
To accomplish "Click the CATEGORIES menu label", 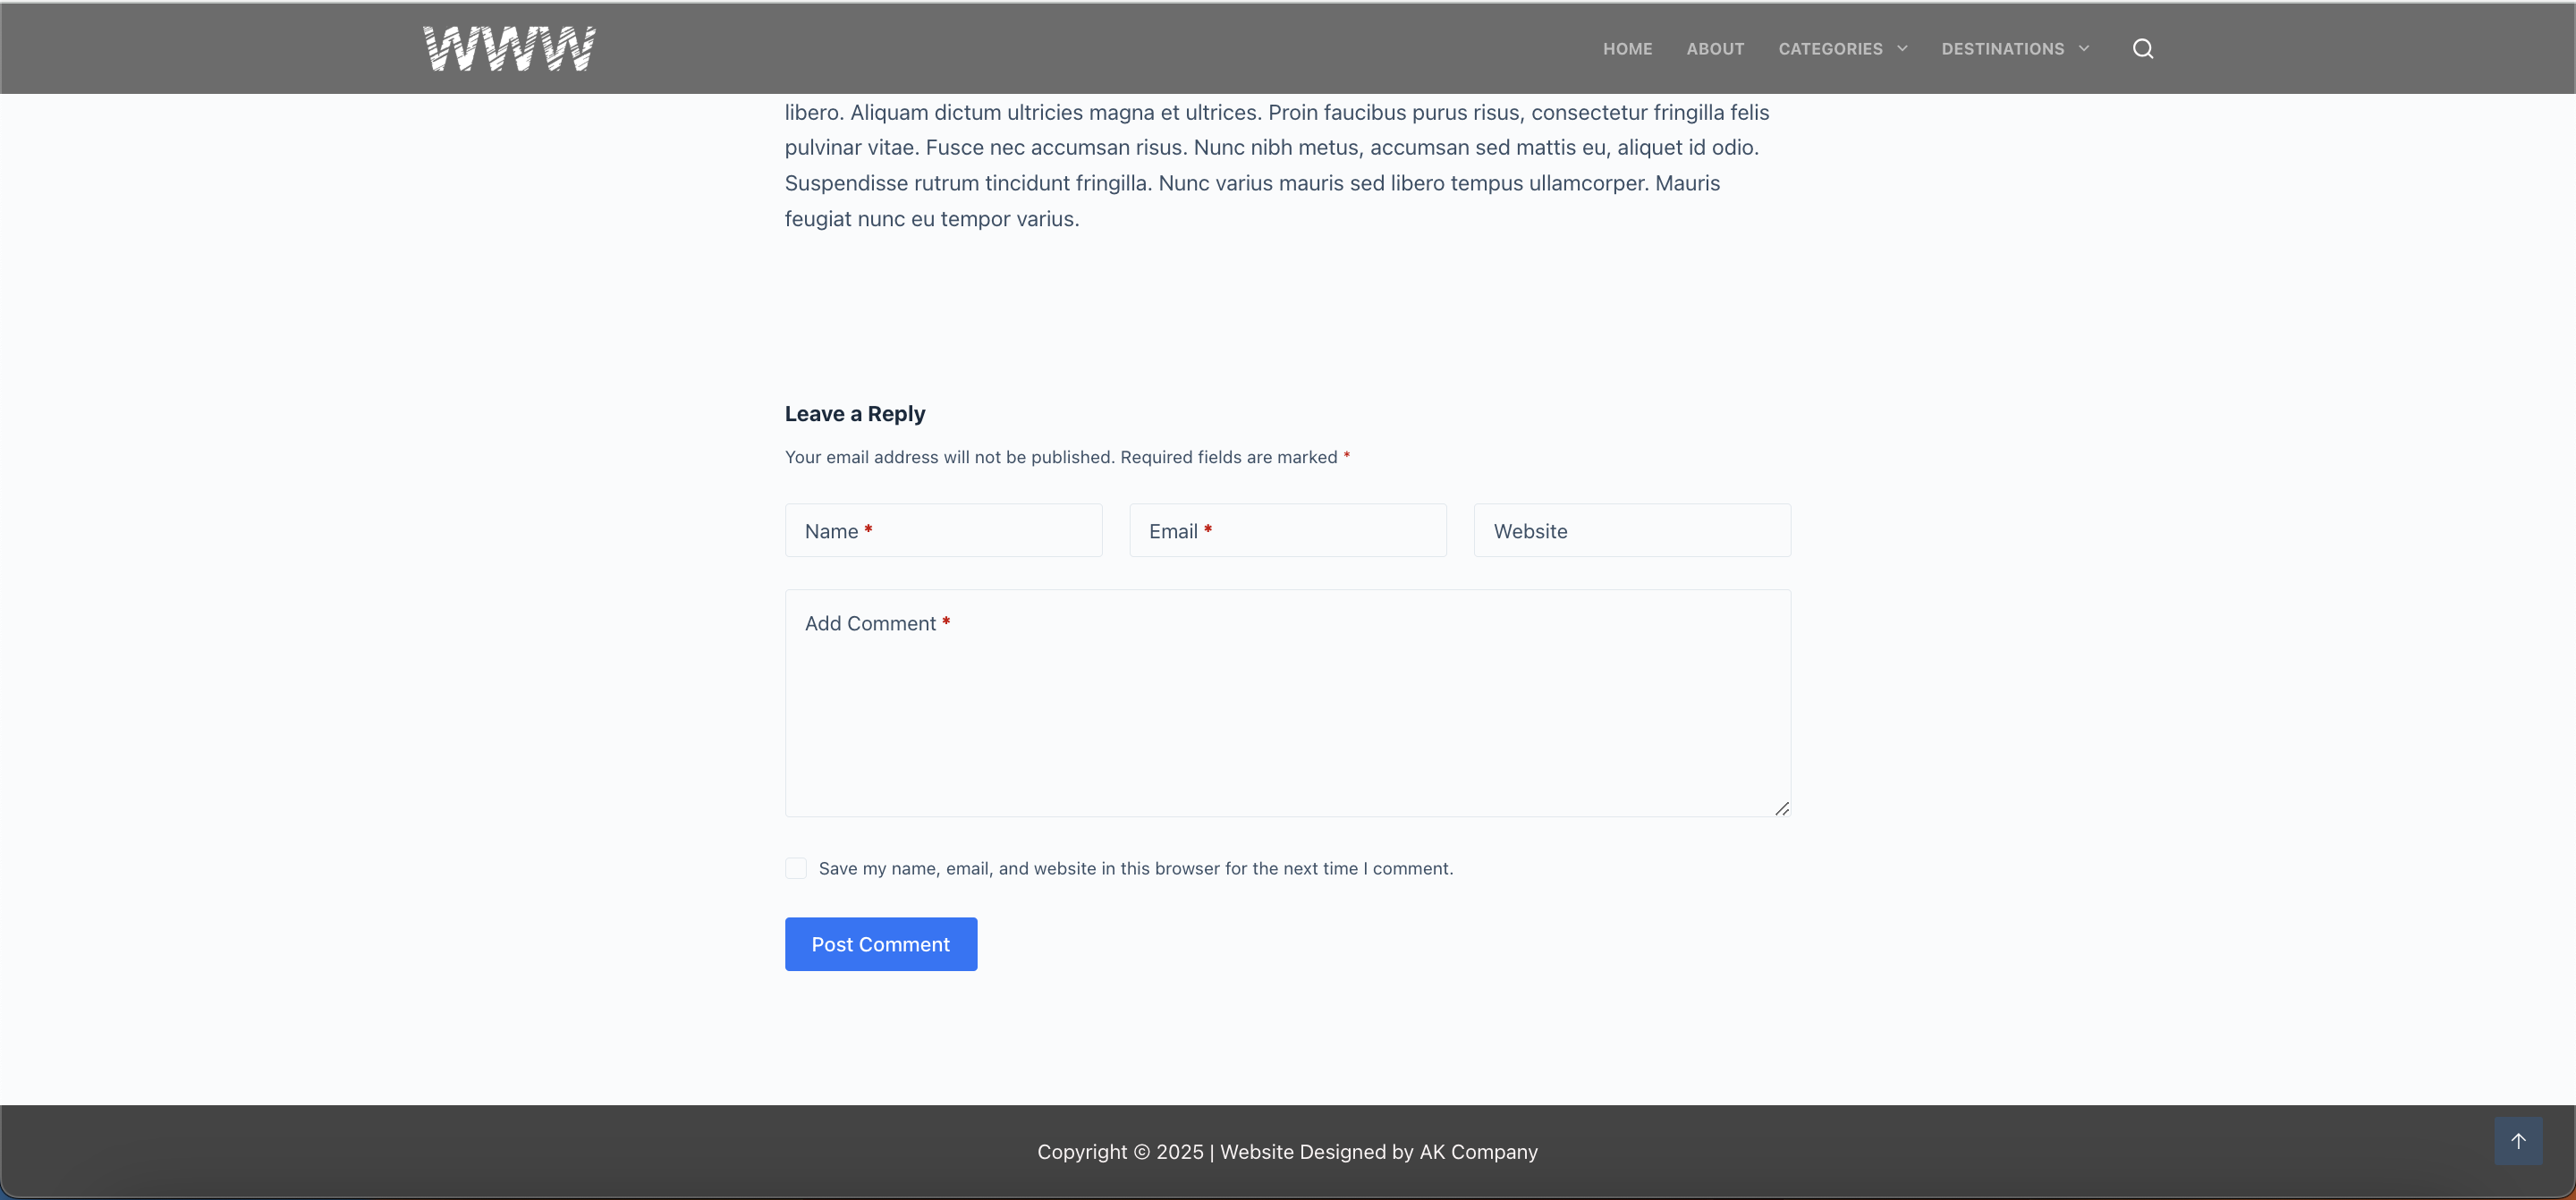I will [1829, 49].
